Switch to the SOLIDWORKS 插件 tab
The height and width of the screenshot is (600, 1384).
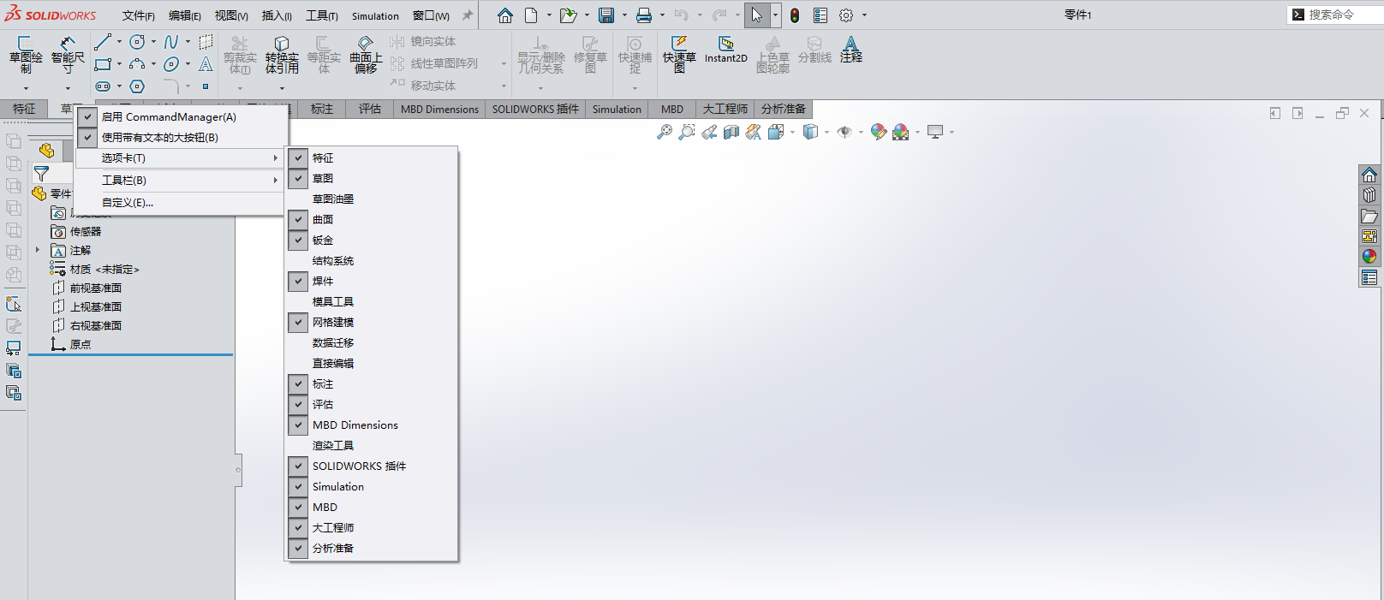[535, 109]
